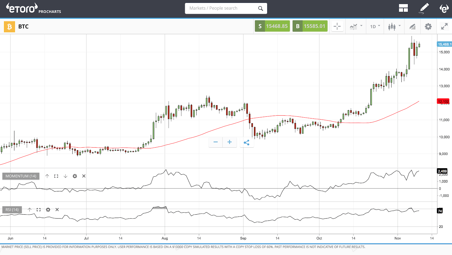
Task: Maximize the MOMENTUM (14) sub-chart
Action: (56, 176)
